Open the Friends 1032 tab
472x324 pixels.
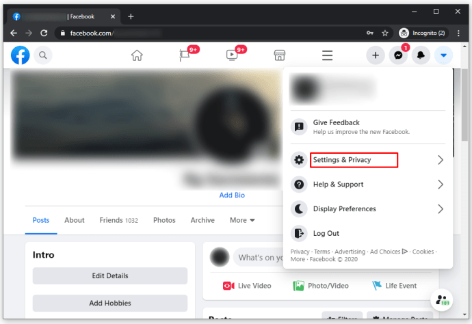click(x=118, y=220)
